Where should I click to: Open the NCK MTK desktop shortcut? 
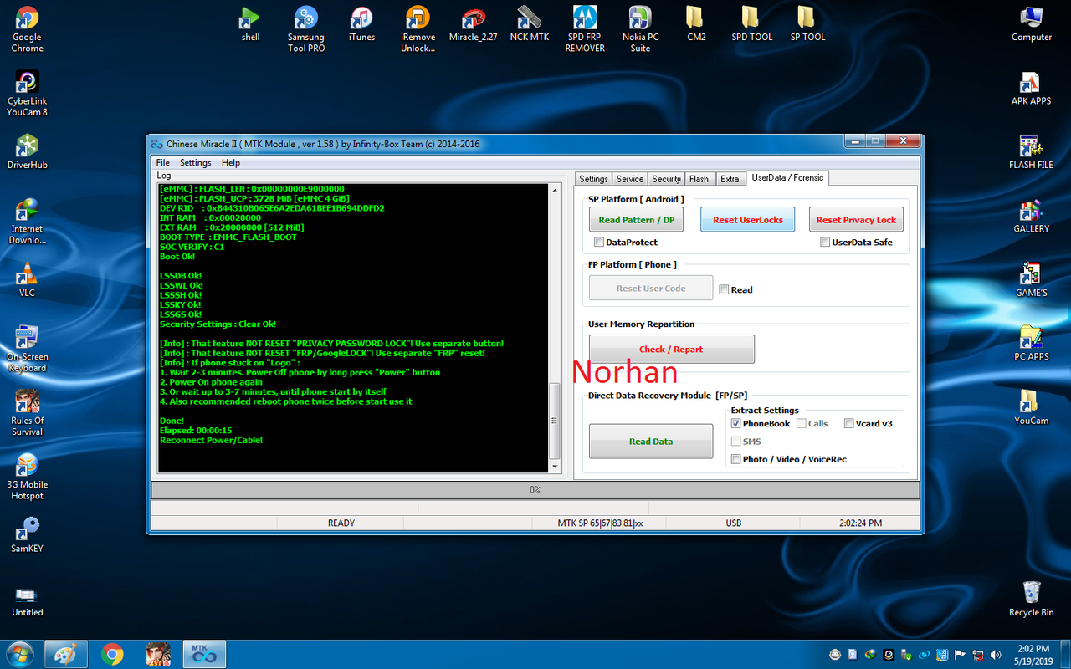tap(529, 24)
